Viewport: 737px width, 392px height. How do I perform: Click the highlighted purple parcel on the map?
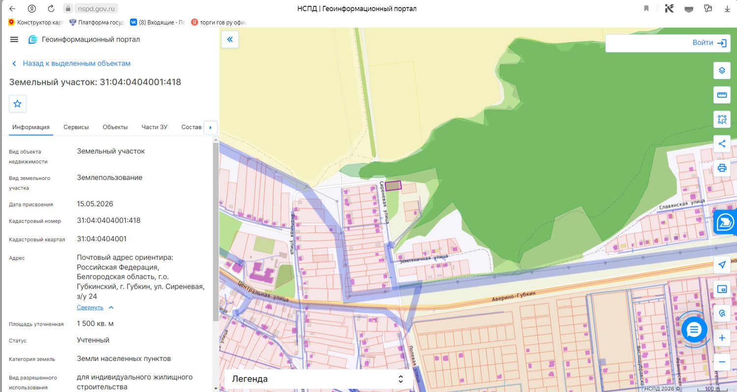[x=393, y=185]
